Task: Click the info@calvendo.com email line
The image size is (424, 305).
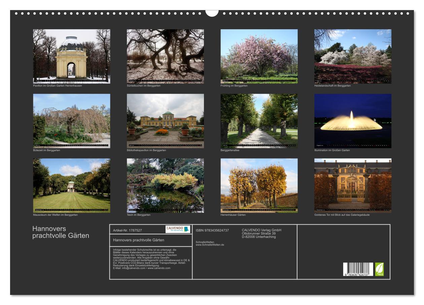Action: 142,268
